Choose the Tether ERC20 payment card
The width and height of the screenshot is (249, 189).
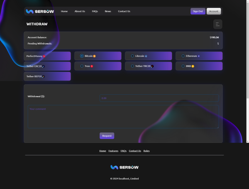click(x=47, y=66)
